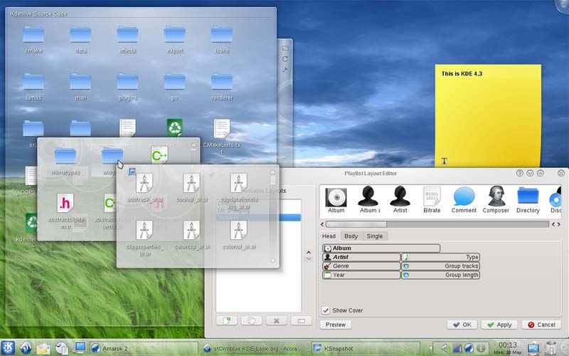Pick the Comment token icon
The image size is (569, 356).
464,197
